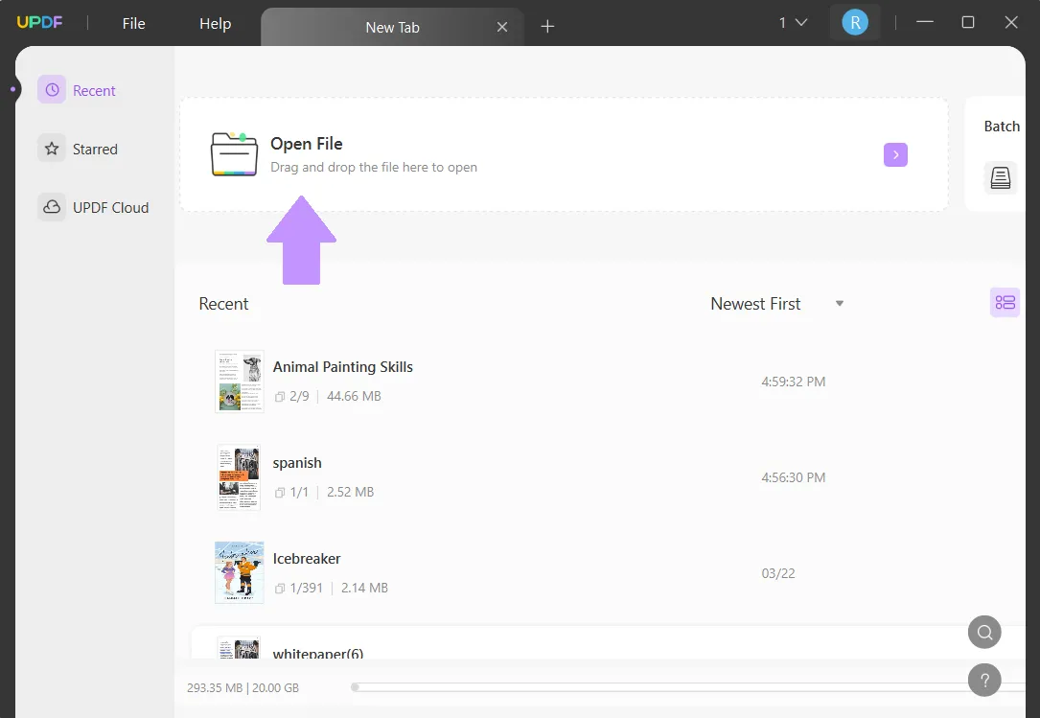Viewport: 1040px width, 718px height.
Task: Click the 4:56:30 PM timestamp
Action: coord(794,477)
